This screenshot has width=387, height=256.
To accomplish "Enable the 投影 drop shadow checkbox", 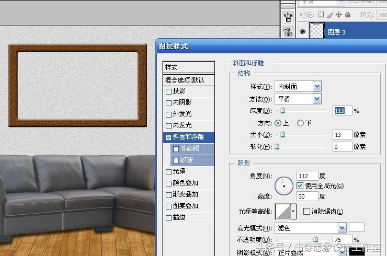I will tap(168, 91).
